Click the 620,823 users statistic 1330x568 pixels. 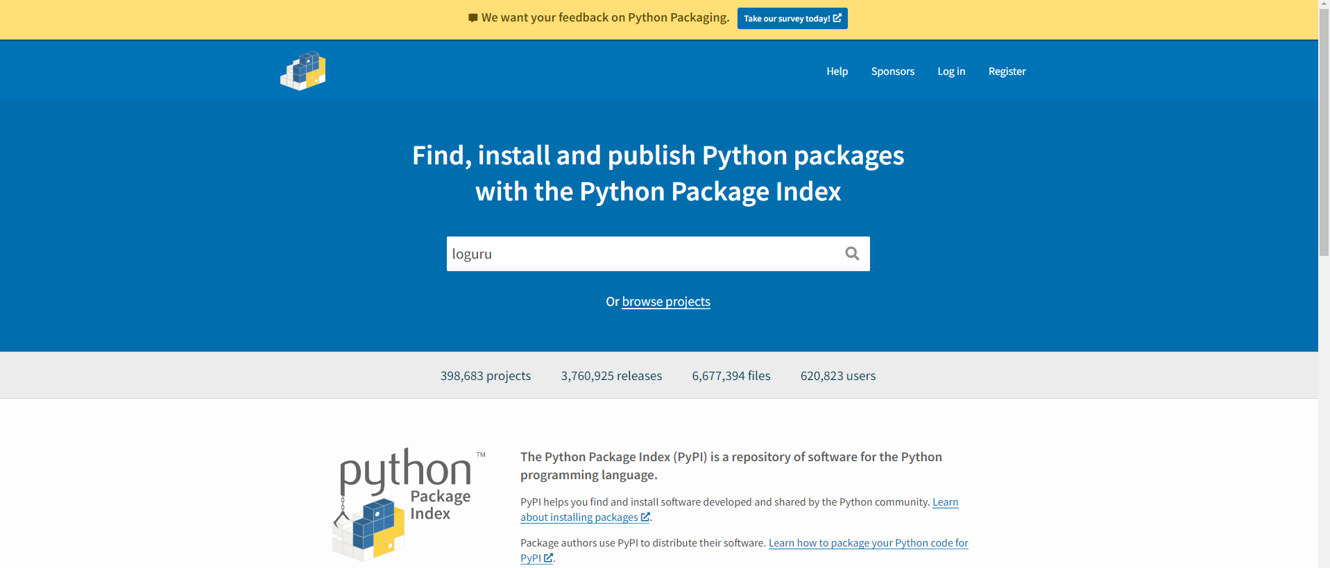(838, 376)
